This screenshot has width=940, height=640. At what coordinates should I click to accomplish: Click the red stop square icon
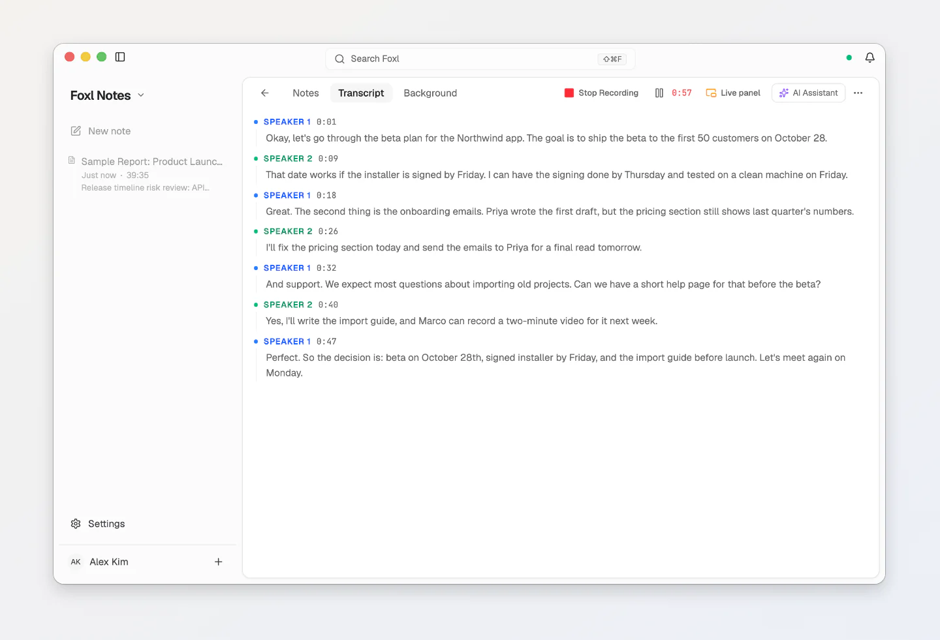pos(569,93)
